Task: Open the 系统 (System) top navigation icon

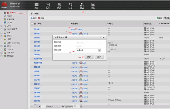Action: click(x=93, y=5)
